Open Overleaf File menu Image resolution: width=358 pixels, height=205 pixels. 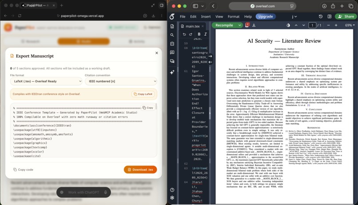click(x=183, y=16)
